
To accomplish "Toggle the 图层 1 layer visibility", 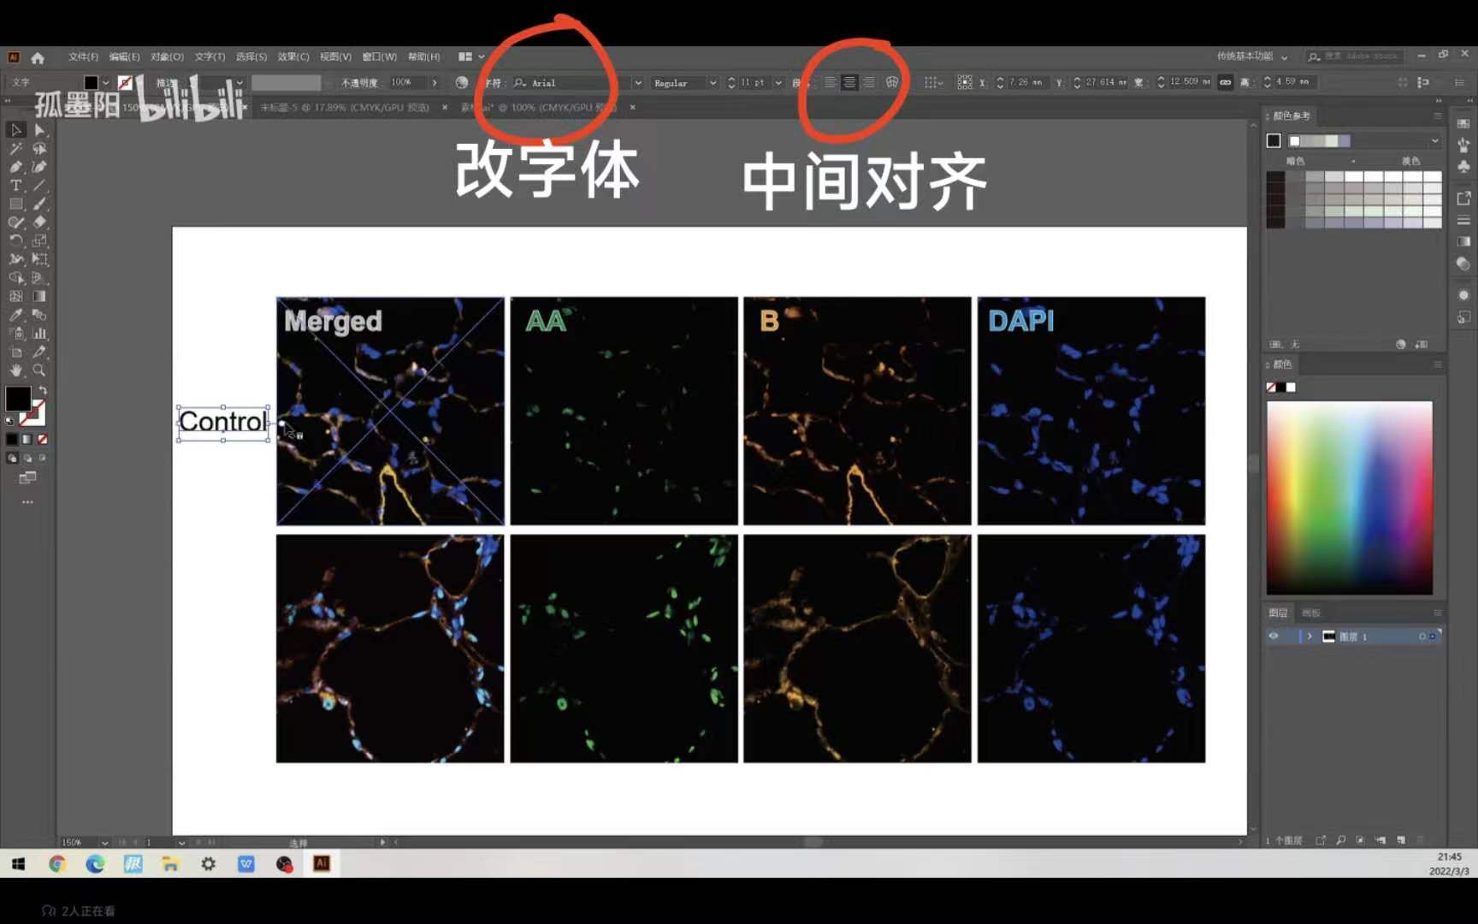I will [x=1274, y=636].
